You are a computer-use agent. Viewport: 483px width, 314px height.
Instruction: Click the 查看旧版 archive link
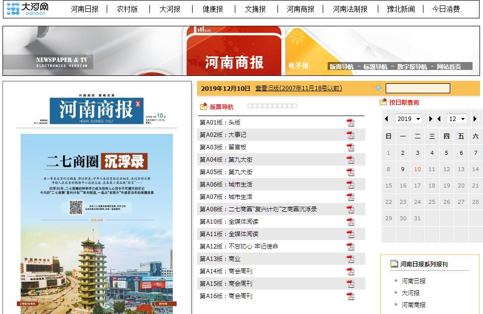coord(298,88)
